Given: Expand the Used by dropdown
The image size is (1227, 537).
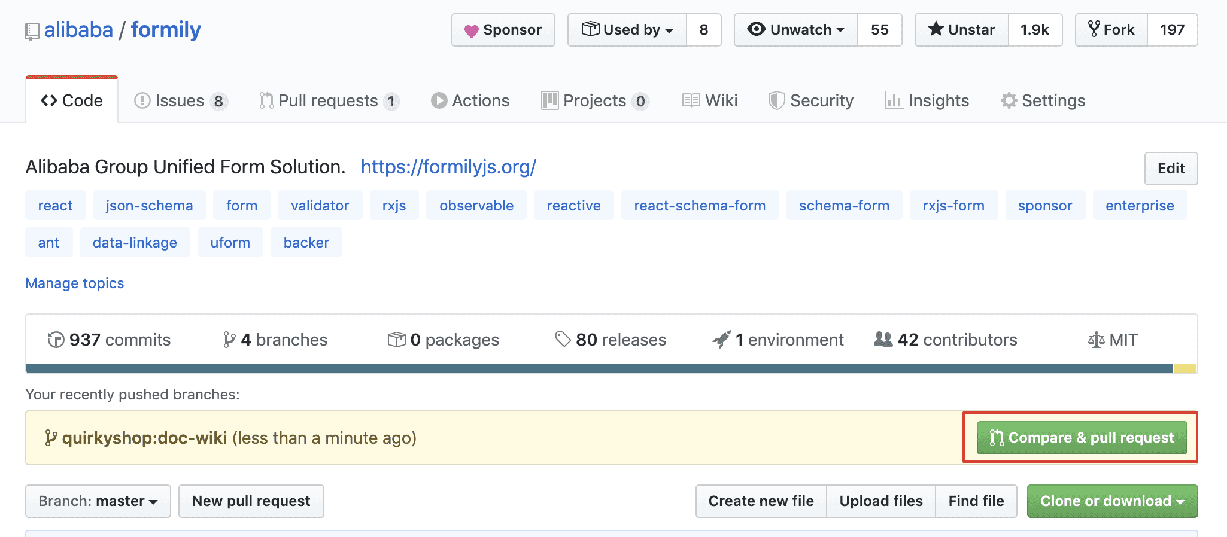Looking at the screenshot, I should [627, 30].
